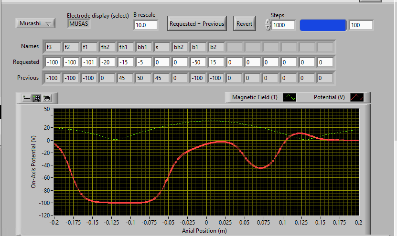The width and height of the screenshot is (397, 236).
Task: Select the f1 name cell
Action: pos(89,47)
